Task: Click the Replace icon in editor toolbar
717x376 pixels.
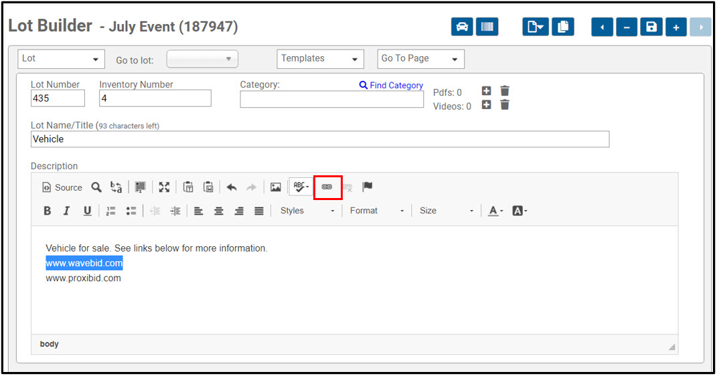Action: click(116, 187)
